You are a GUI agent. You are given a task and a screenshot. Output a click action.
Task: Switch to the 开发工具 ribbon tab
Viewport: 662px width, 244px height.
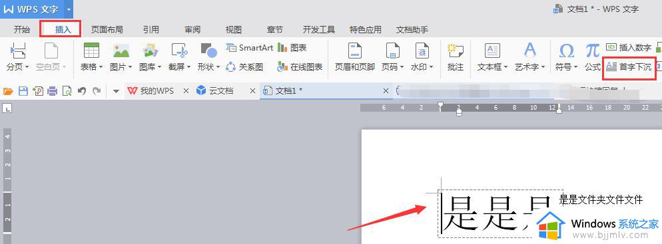[x=319, y=29]
